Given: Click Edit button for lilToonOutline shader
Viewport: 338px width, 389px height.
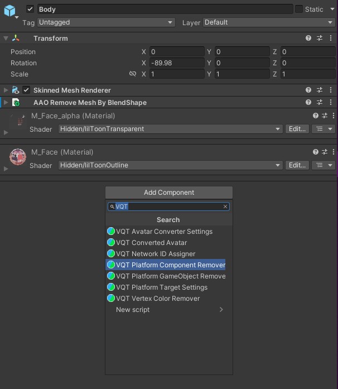Looking at the screenshot, I should pyautogui.click(x=297, y=165).
